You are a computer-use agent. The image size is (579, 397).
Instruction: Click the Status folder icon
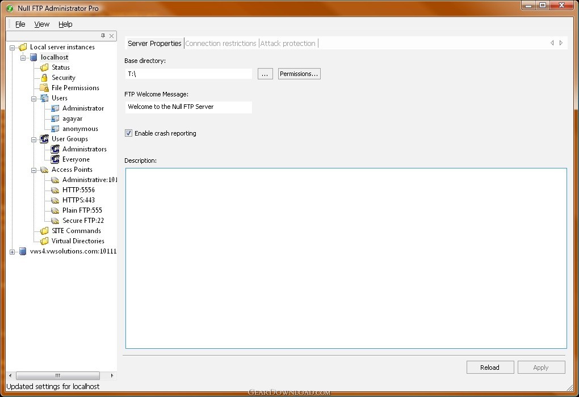44,67
